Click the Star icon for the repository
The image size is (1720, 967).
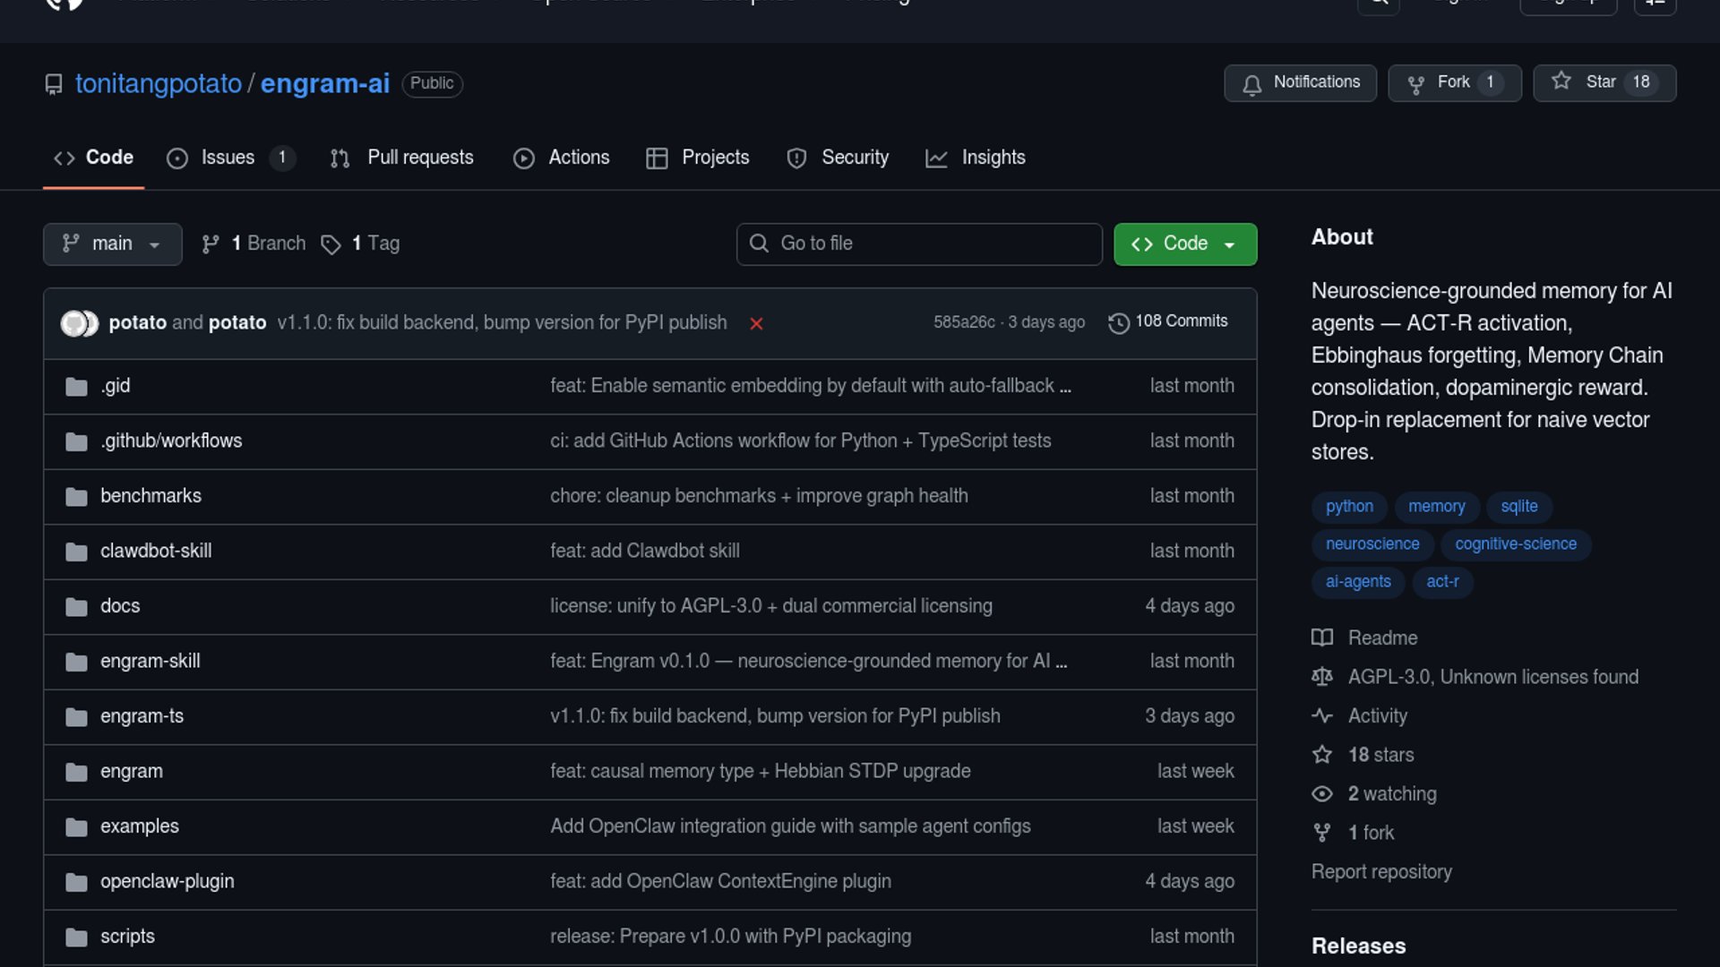tap(1561, 81)
